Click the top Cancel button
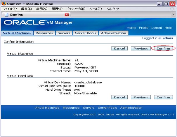This screenshot has height=137, width=177. coord(119,48)
